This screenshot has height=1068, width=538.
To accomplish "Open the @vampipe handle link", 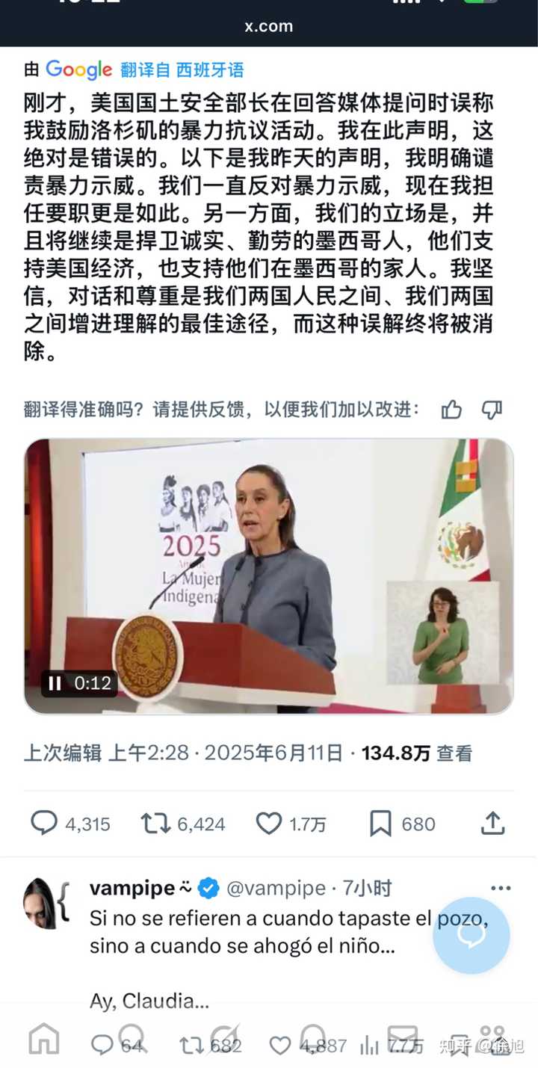I will [x=276, y=889].
